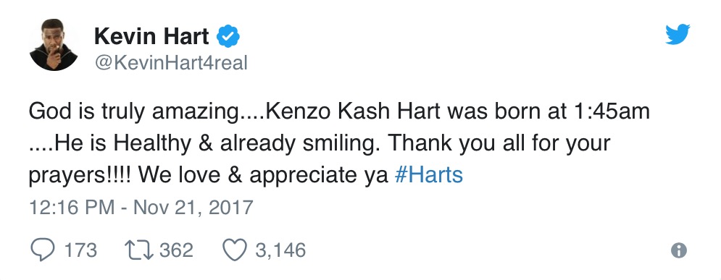Open the @KevinHart4real handle link
This screenshot has width=721, height=280.
click(x=171, y=62)
